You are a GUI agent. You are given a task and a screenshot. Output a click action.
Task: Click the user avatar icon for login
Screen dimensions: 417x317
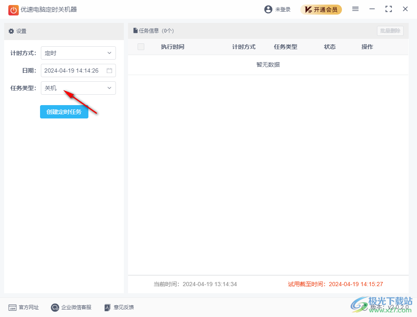point(268,9)
